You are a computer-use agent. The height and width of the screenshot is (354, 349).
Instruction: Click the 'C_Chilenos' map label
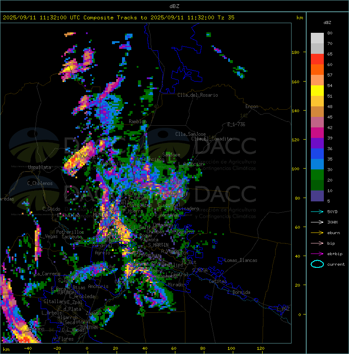pos(40,183)
